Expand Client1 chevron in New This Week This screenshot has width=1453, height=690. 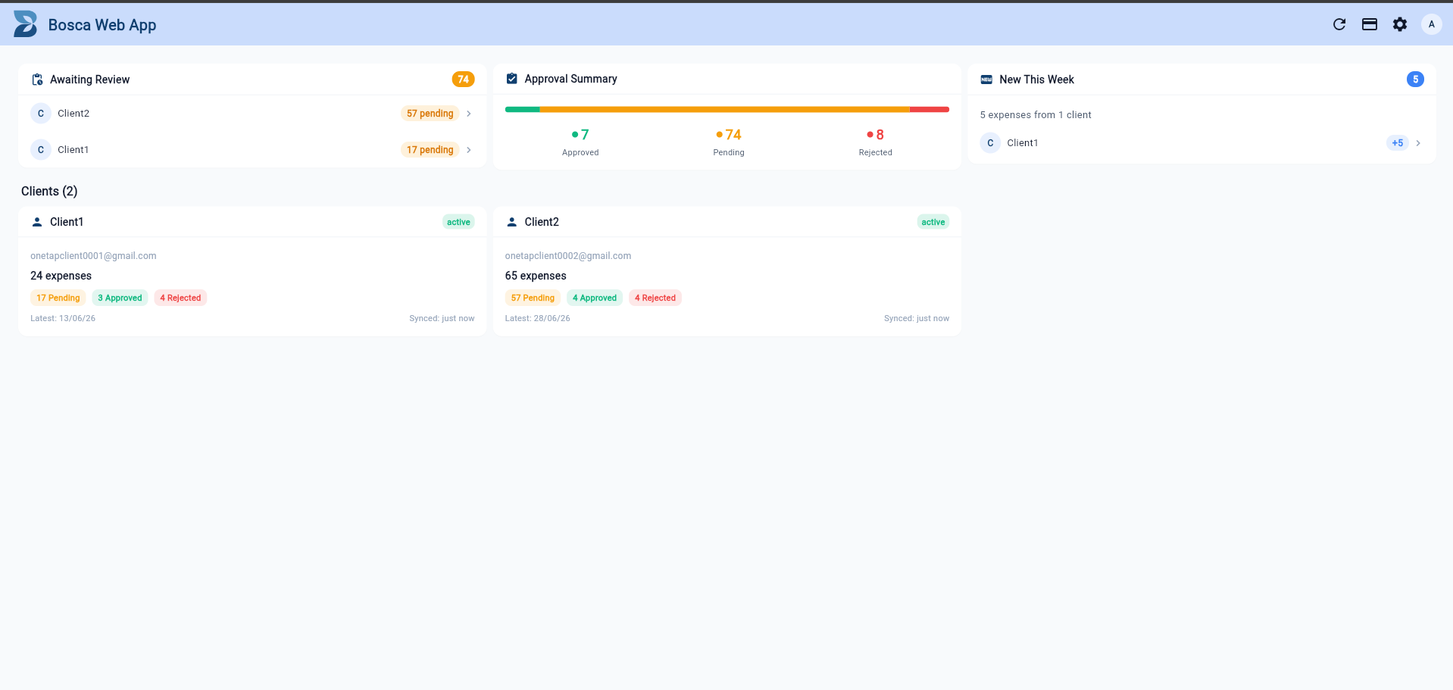(x=1418, y=143)
